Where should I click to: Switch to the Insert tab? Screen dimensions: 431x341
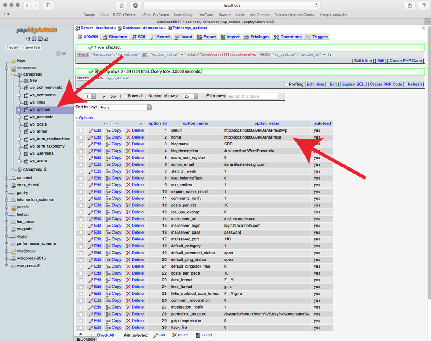(x=184, y=37)
